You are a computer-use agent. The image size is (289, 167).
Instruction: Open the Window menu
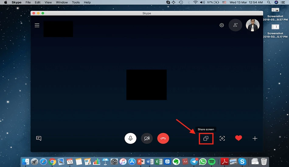tap(62, 2)
